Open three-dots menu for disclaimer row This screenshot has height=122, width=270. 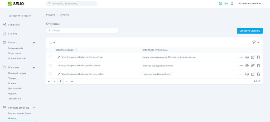(241, 66)
